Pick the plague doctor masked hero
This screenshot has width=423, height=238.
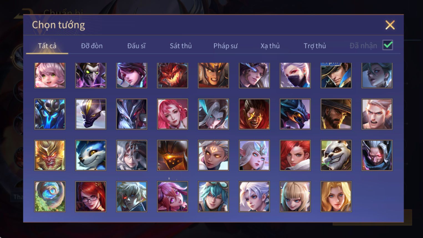coord(91,75)
